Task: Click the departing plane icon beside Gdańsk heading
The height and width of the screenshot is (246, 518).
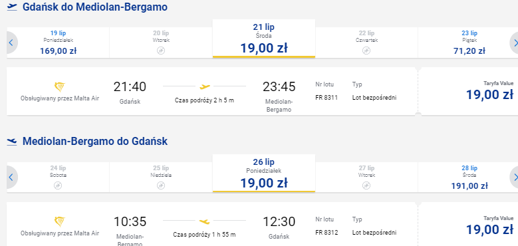Action: click(x=12, y=7)
